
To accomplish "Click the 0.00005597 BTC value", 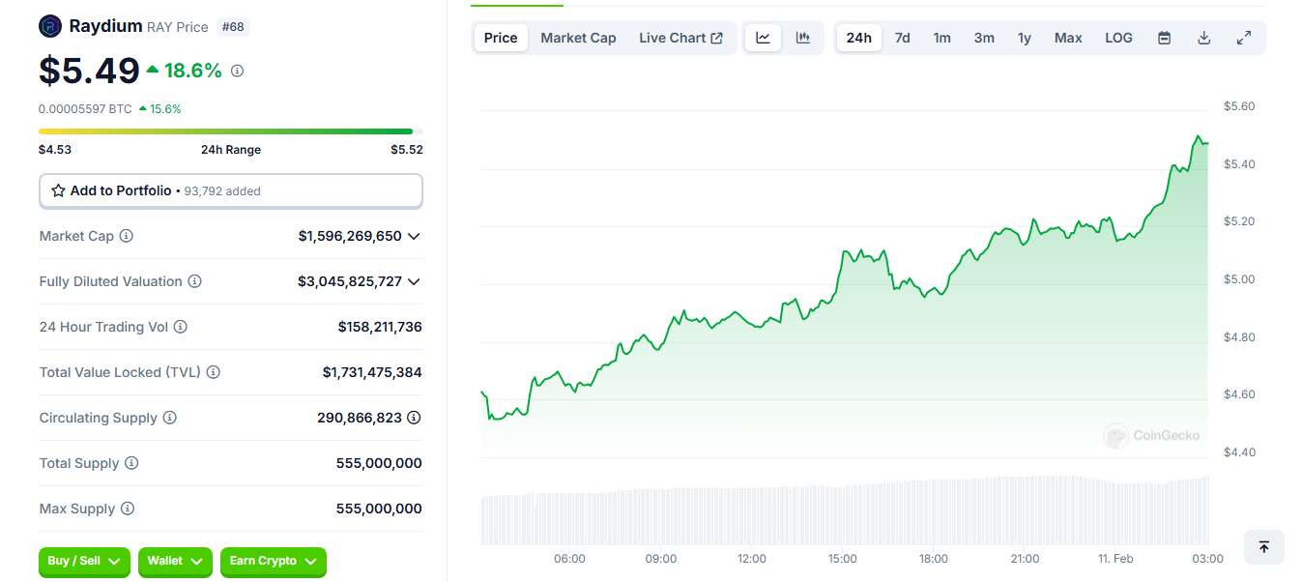I will 85,109.
